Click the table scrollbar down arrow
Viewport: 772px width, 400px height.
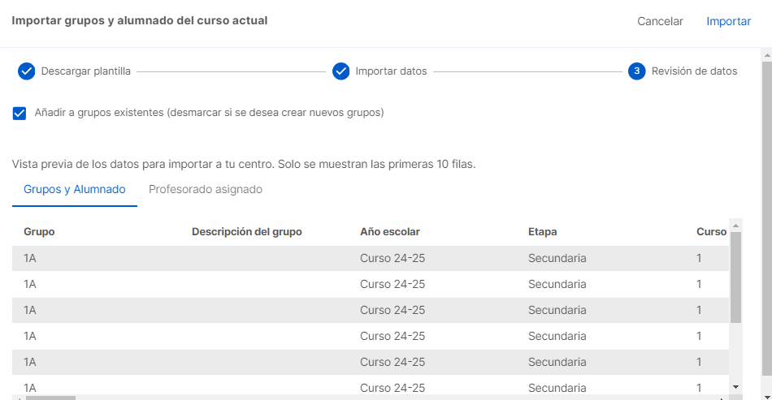735,387
